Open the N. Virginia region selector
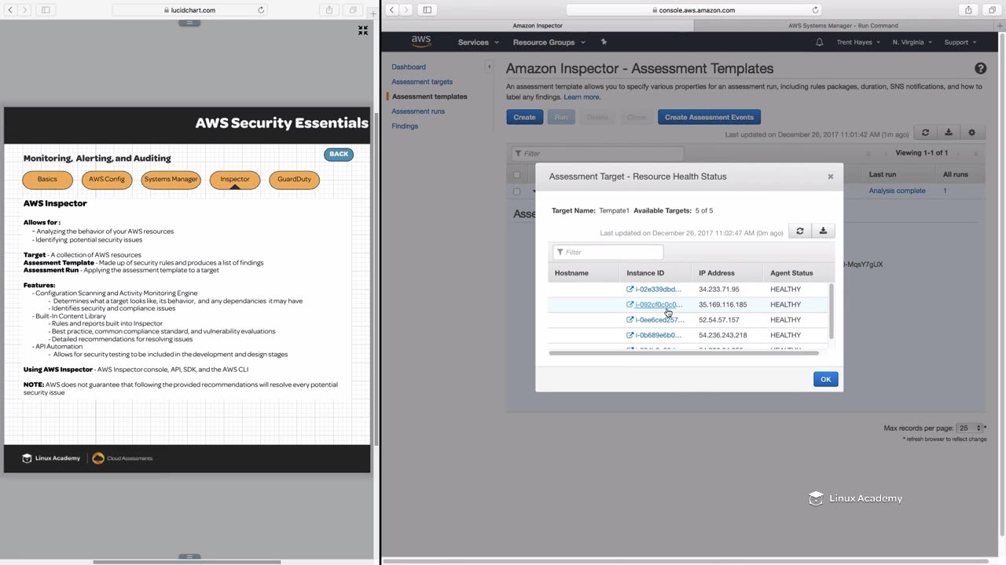The width and height of the screenshot is (1006, 565). click(x=912, y=42)
